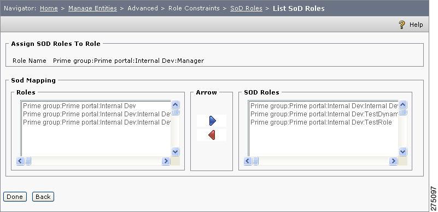The image size is (438, 212).
Task: Open Manage Entities breadcrumb link
Action: [92, 8]
